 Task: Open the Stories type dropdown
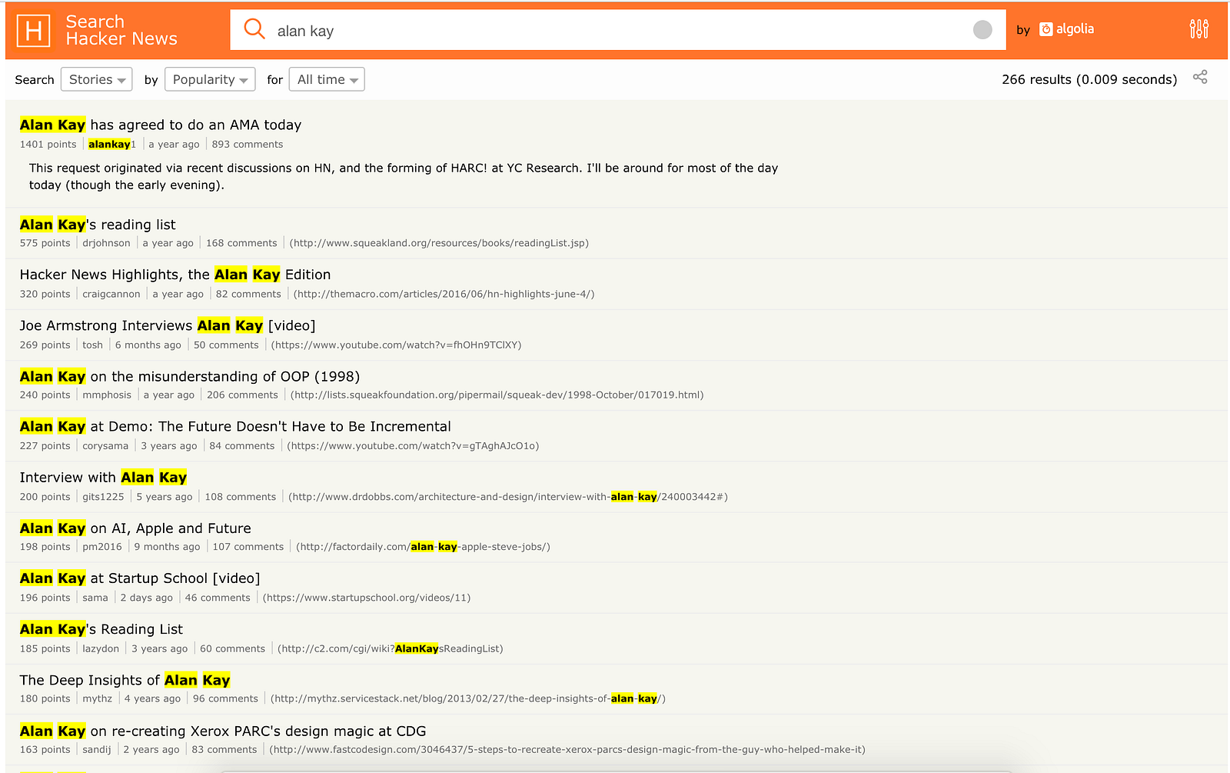coord(97,79)
